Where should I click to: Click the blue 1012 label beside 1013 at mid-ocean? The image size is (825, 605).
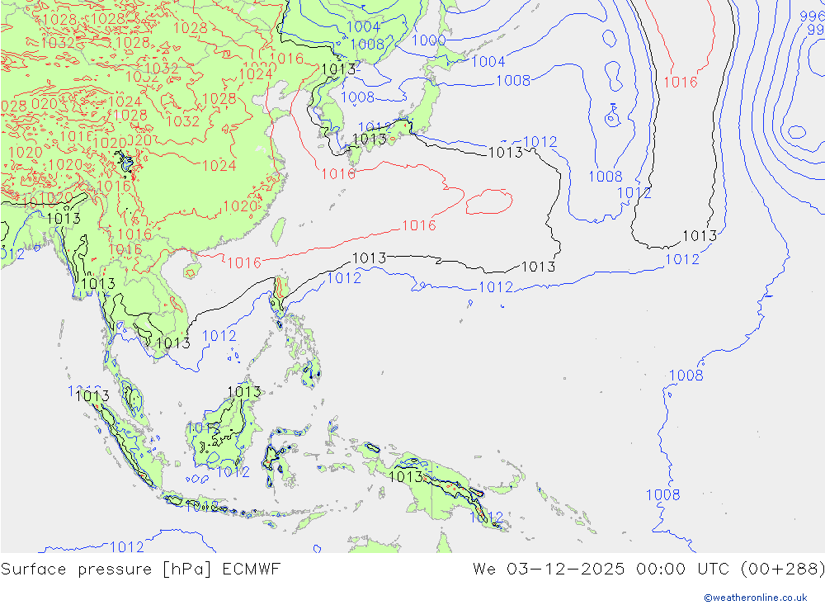(496, 287)
